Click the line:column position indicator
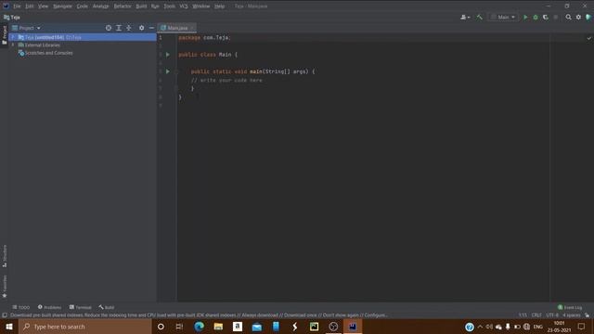The width and height of the screenshot is (594, 334). point(523,315)
